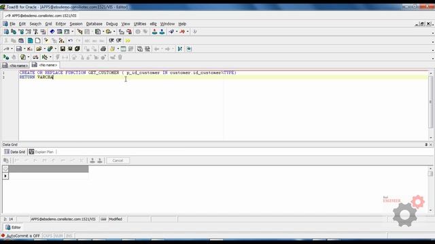Open the Session menu
The height and width of the screenshot is (244, 435).
[76, 24]
